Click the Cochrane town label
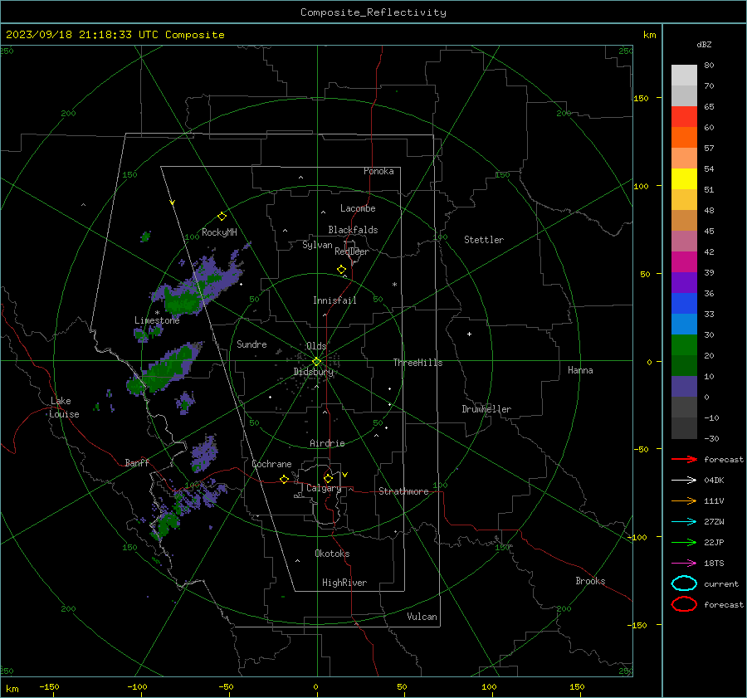 click(271, 464)
